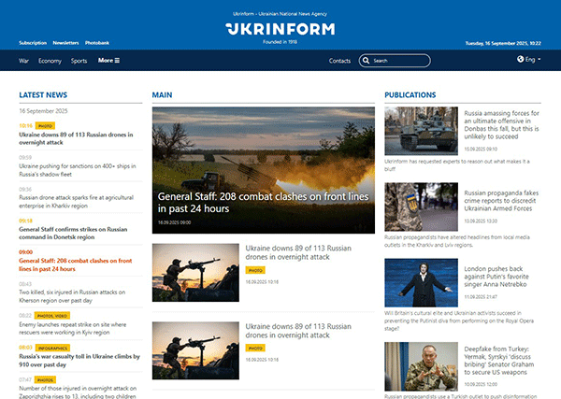Image resolution: width=561 pixels, height=399 pixels.
Task: Click '16 September 2025' date under Latest News
Action: click(43, 111)
